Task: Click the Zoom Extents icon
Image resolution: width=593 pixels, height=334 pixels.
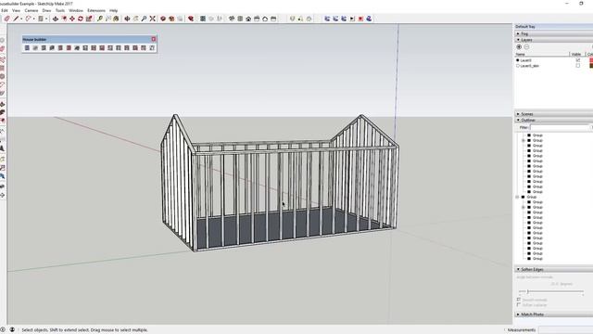Action: point(152,19)
